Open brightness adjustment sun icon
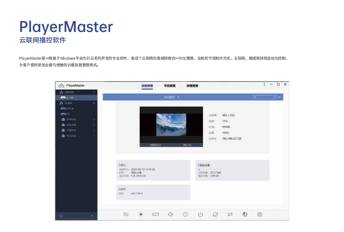This screenshot has width=344, height=232. pos(141,214)
